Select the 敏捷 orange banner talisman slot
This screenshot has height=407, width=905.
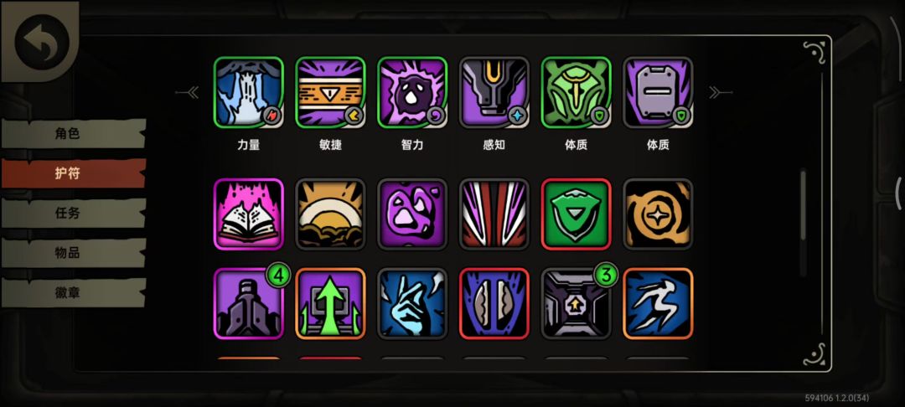coord(330,92)
